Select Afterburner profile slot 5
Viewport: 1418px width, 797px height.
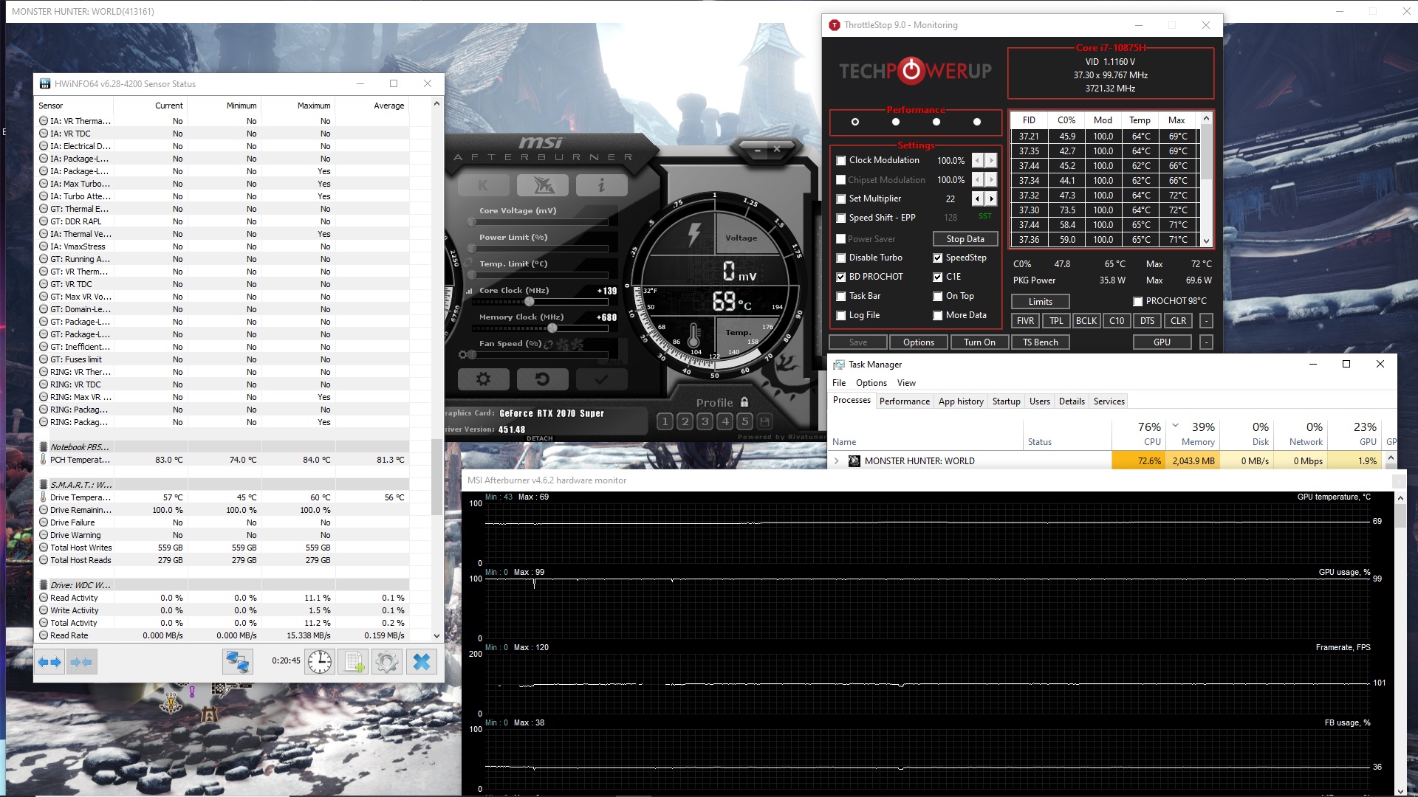click(x=745, y=421)
